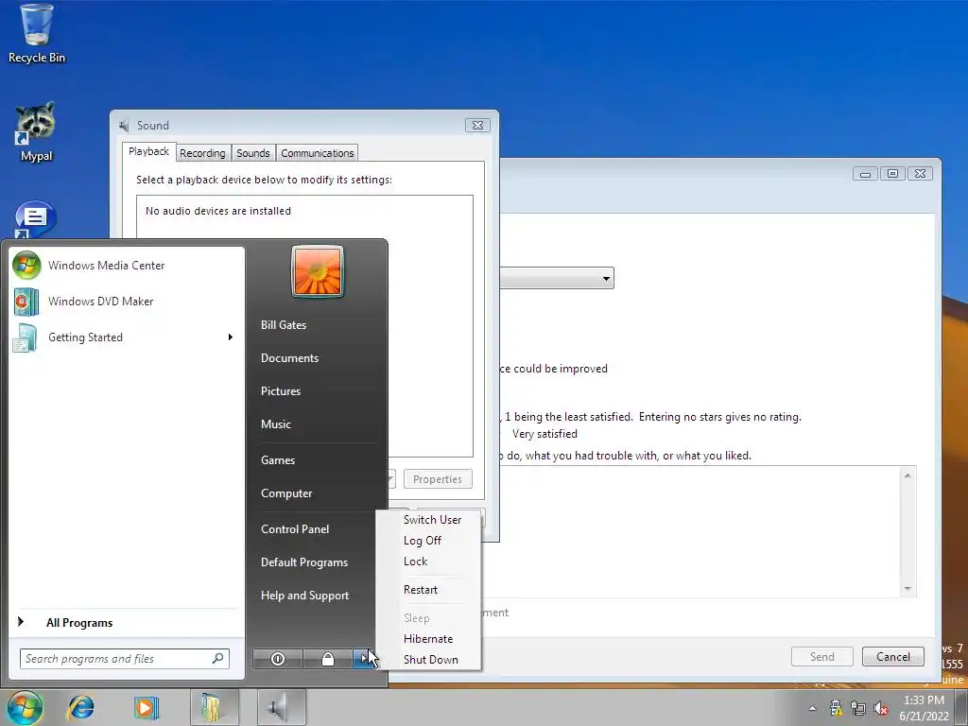Close the Sound dialog
Image resolution: width=968 pixels, height=726 pixels.
coord(477,126)
